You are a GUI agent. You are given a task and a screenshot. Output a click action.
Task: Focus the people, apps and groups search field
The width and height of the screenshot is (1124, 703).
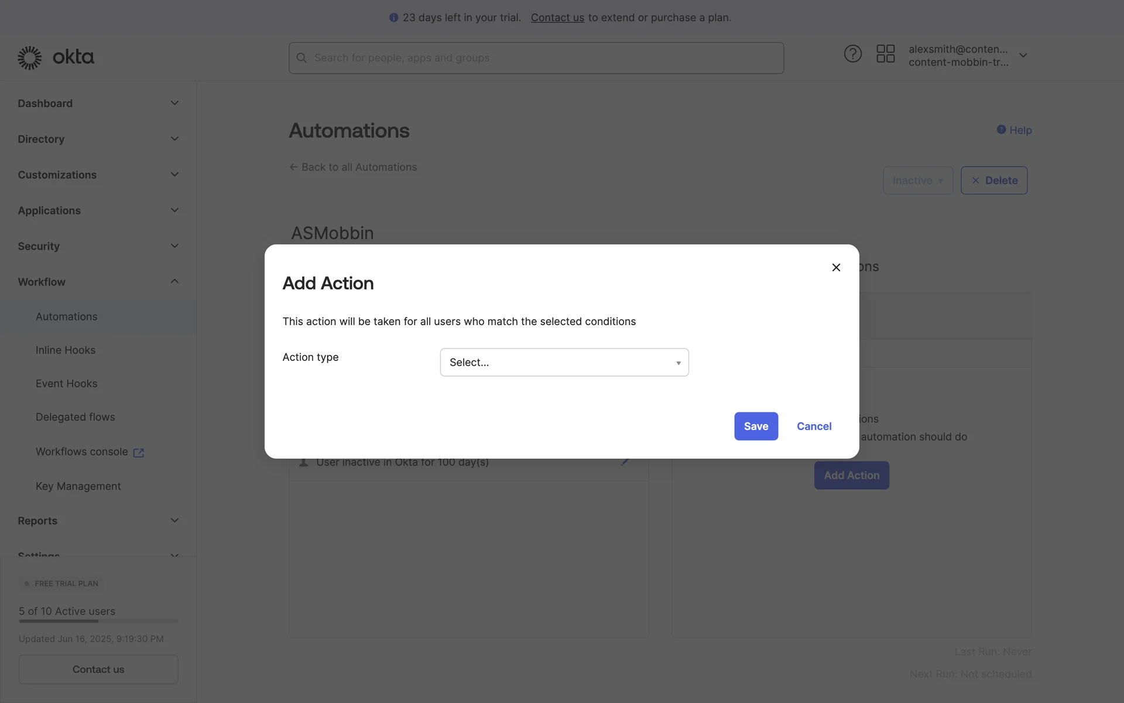click(x=544, y=58)
